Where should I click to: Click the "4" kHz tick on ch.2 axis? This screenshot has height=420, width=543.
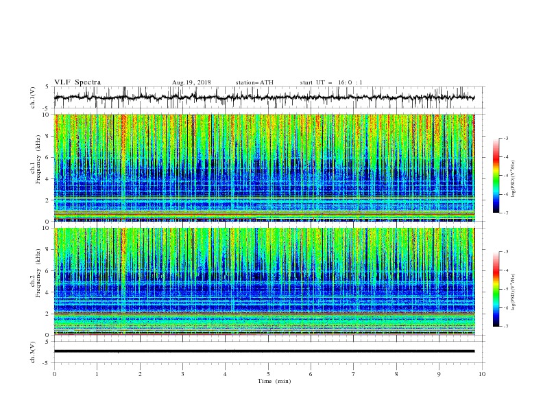(47, 292)
